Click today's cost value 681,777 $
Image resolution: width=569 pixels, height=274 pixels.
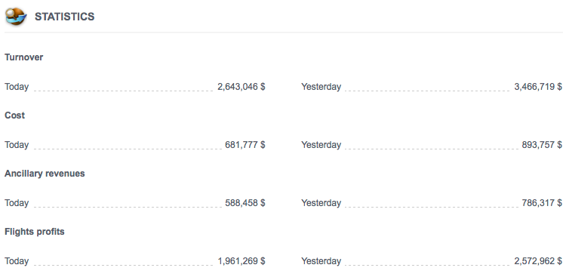click(245, 145)
